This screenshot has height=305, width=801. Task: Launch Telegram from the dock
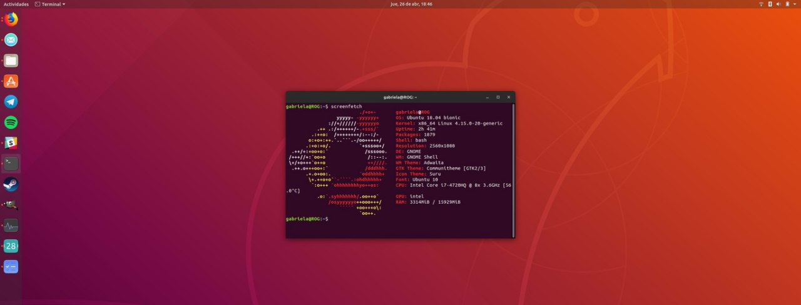(11, 102)
